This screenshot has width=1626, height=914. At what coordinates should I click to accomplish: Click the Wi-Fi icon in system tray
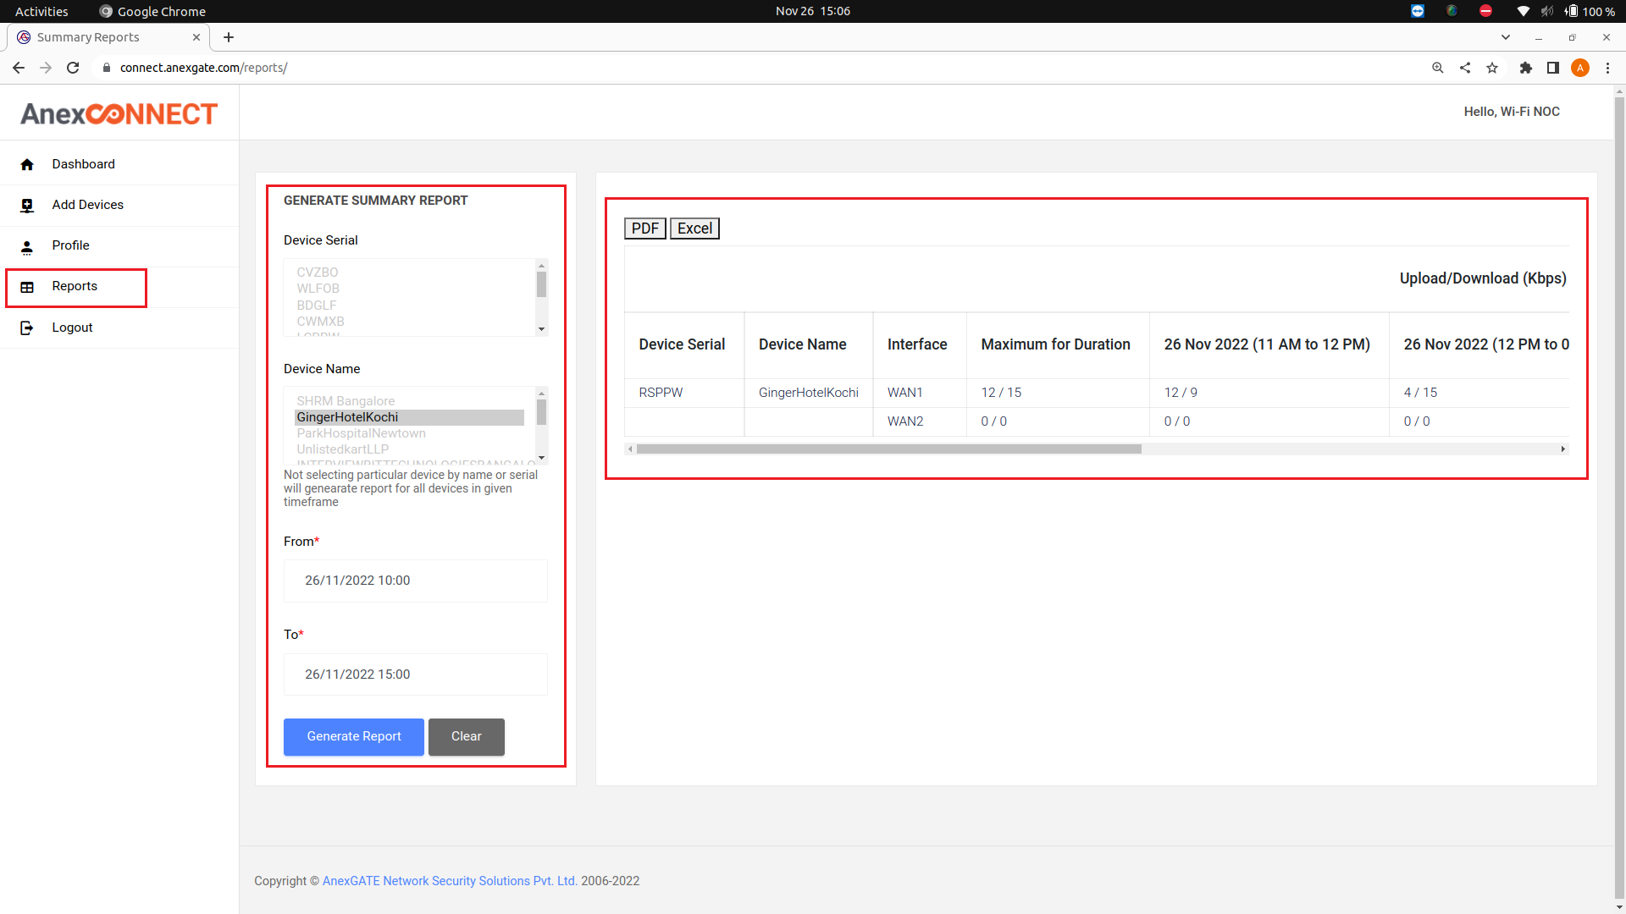tap(1523, 11)
